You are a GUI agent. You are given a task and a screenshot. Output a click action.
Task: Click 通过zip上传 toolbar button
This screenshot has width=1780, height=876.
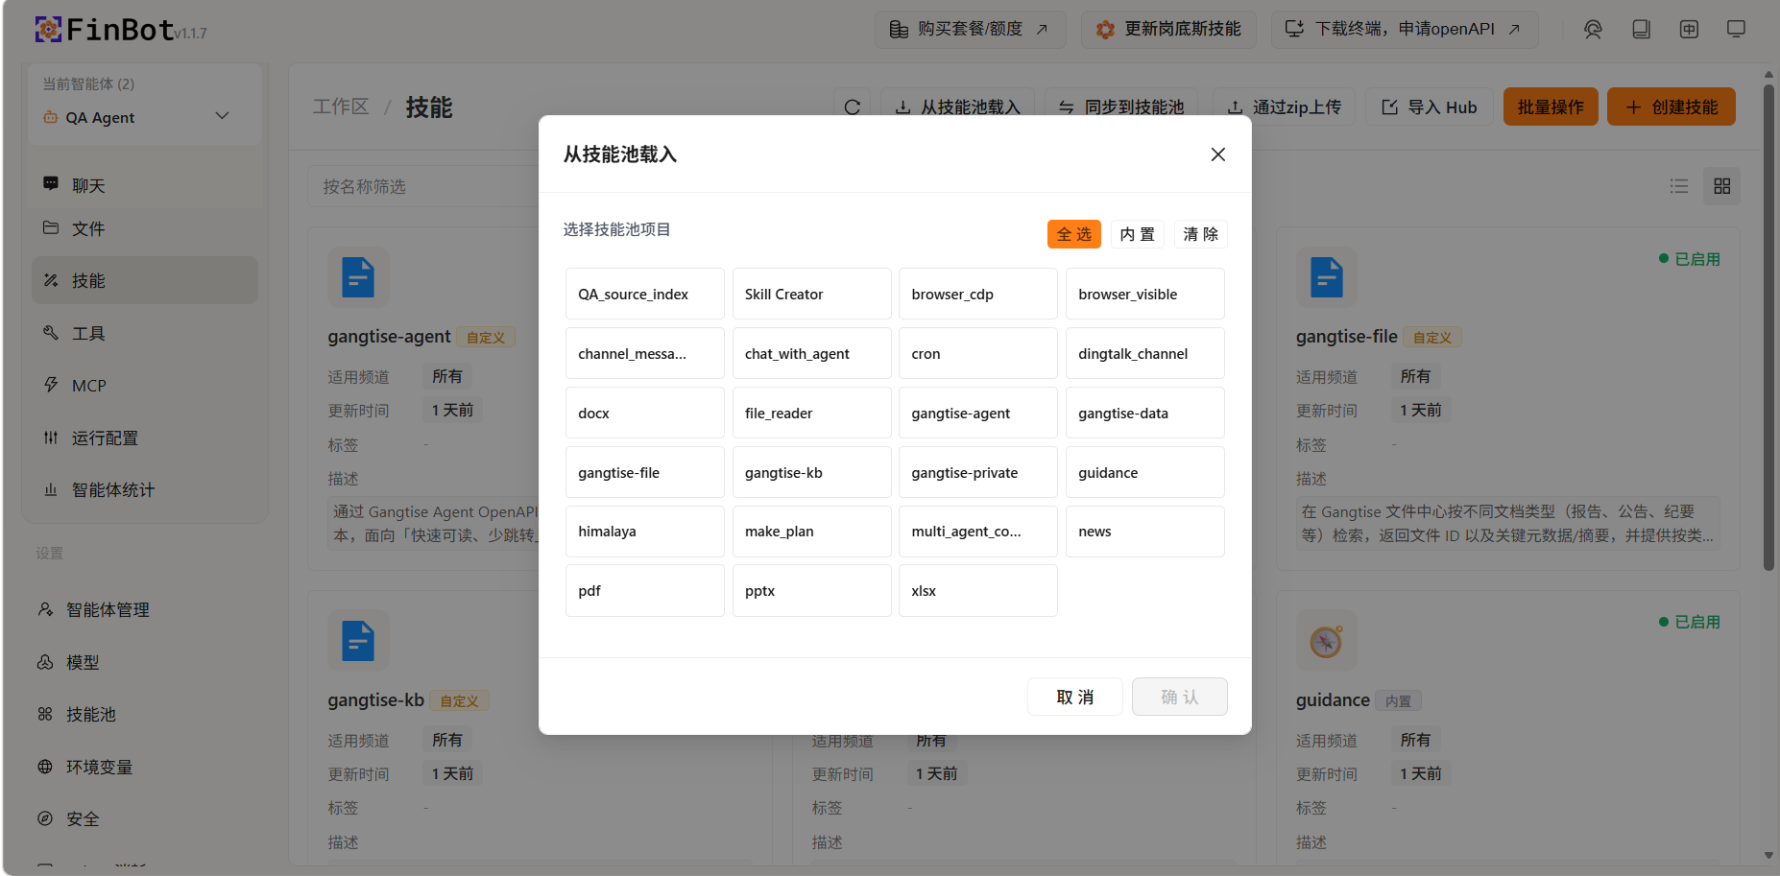(x=1285, y=107)
